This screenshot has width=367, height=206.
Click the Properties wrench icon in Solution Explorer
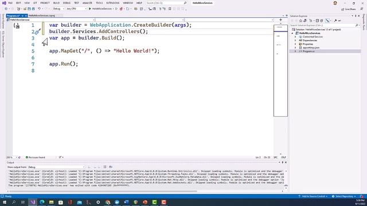pyautogui.click(x=335, y=21)
